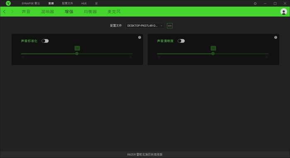Click the 声音标准化 slider handle
The width and height of the screenshot is (290, 158).
click(77, 54)
